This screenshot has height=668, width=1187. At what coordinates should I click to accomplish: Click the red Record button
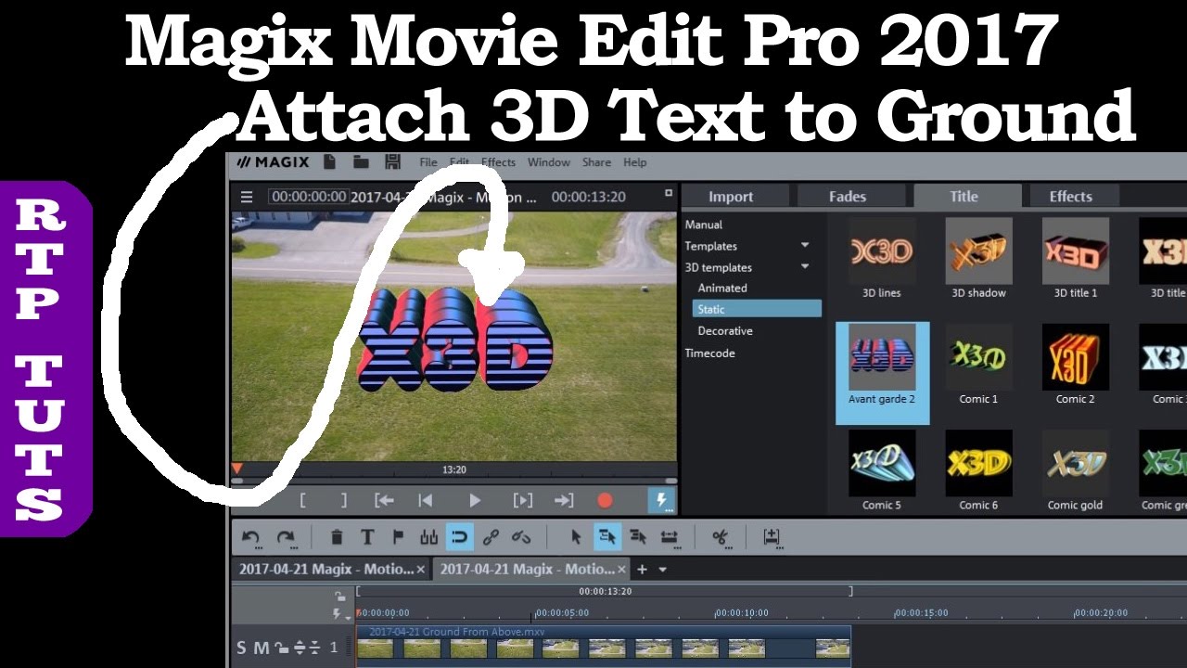pos(605,500)
